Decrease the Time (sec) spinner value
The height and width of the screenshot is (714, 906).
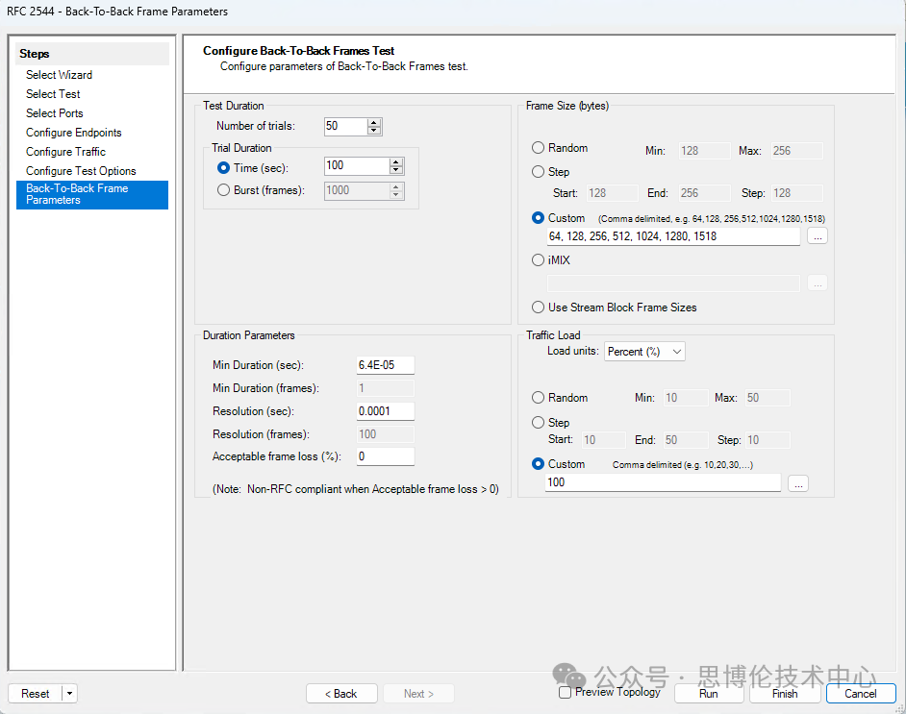(x=395, y=170)
